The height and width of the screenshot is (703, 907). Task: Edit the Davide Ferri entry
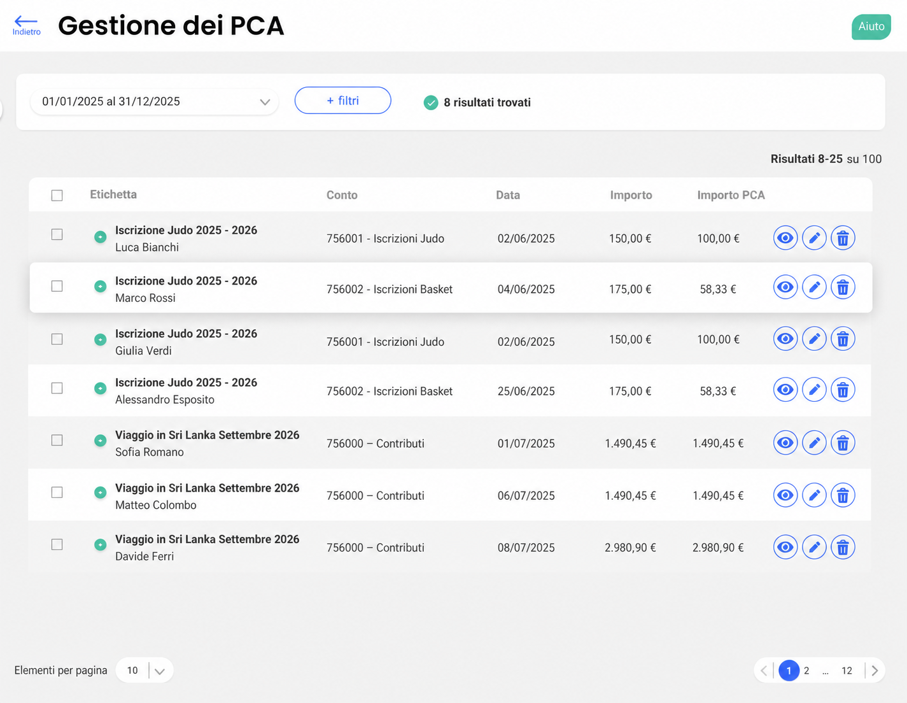(x=814, y=546)
